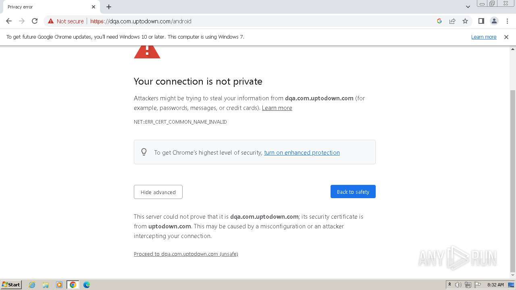Share this page via the share icon
Viewport: 516px width, 290px height.
click(452, 21)
